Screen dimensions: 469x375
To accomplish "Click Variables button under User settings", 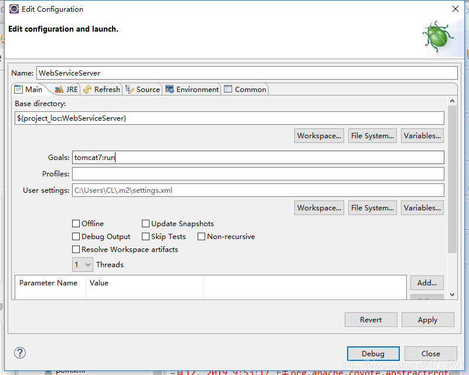I will [x=422, y=208].
